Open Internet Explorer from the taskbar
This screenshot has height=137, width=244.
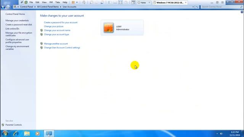point(16,134)
